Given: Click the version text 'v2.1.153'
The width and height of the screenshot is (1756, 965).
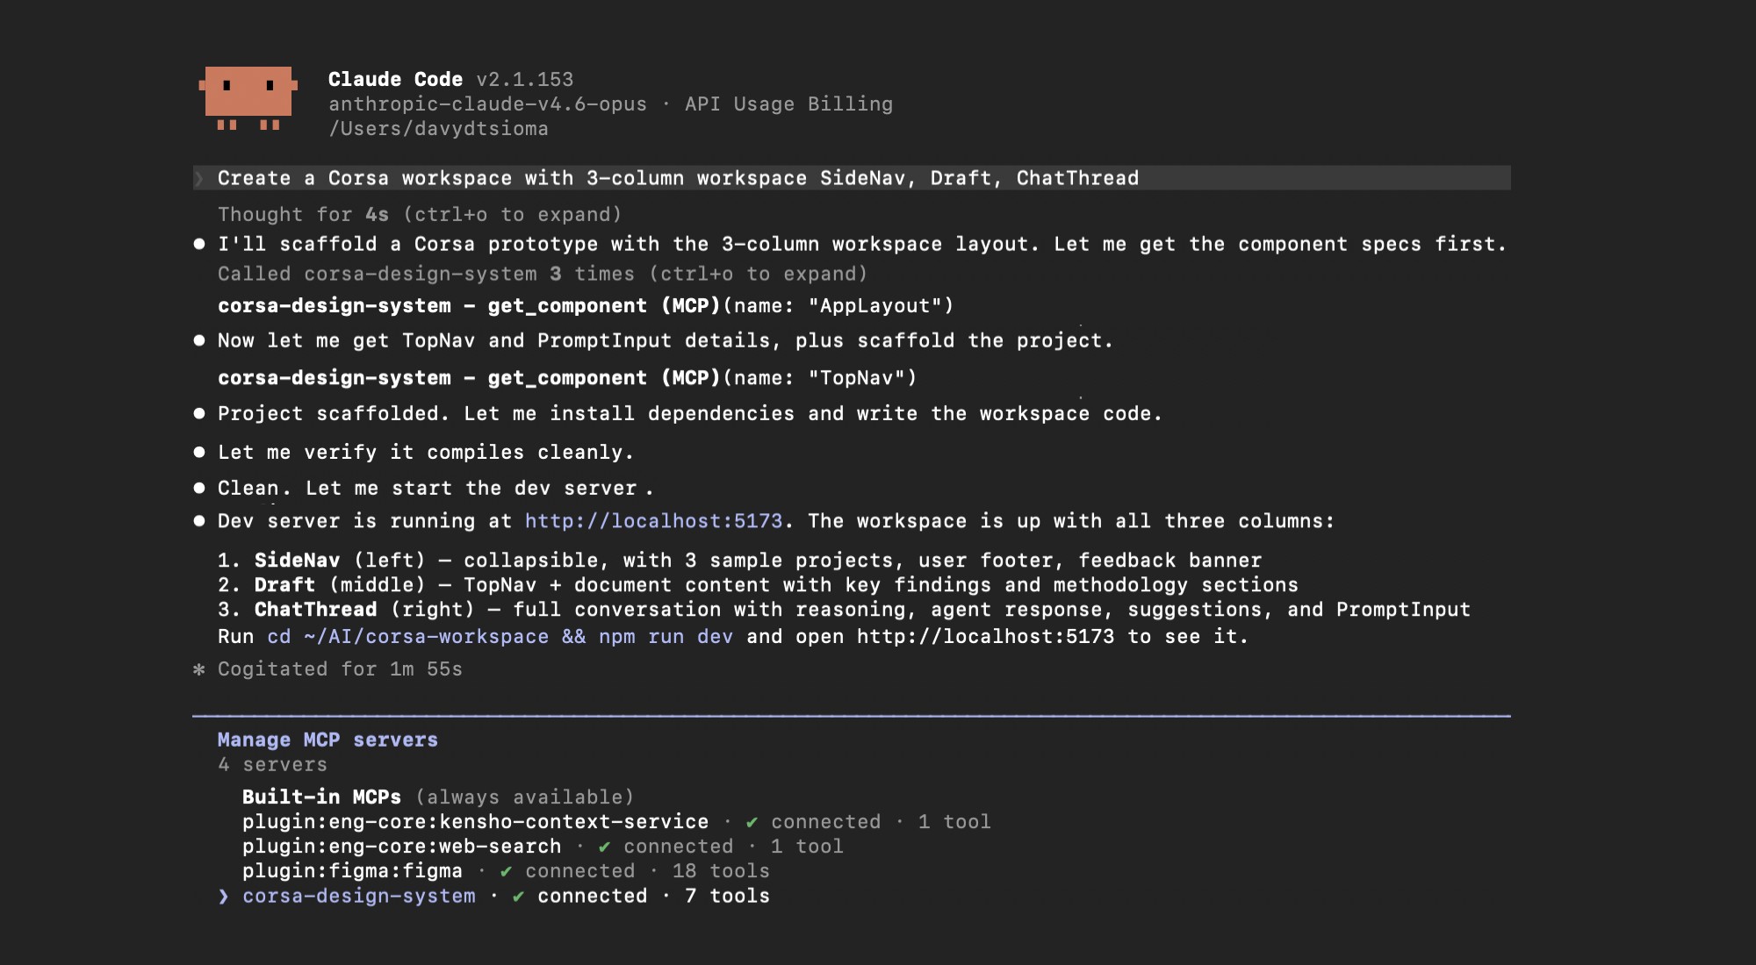Looking at the screenshot, I should coord(525,80).
